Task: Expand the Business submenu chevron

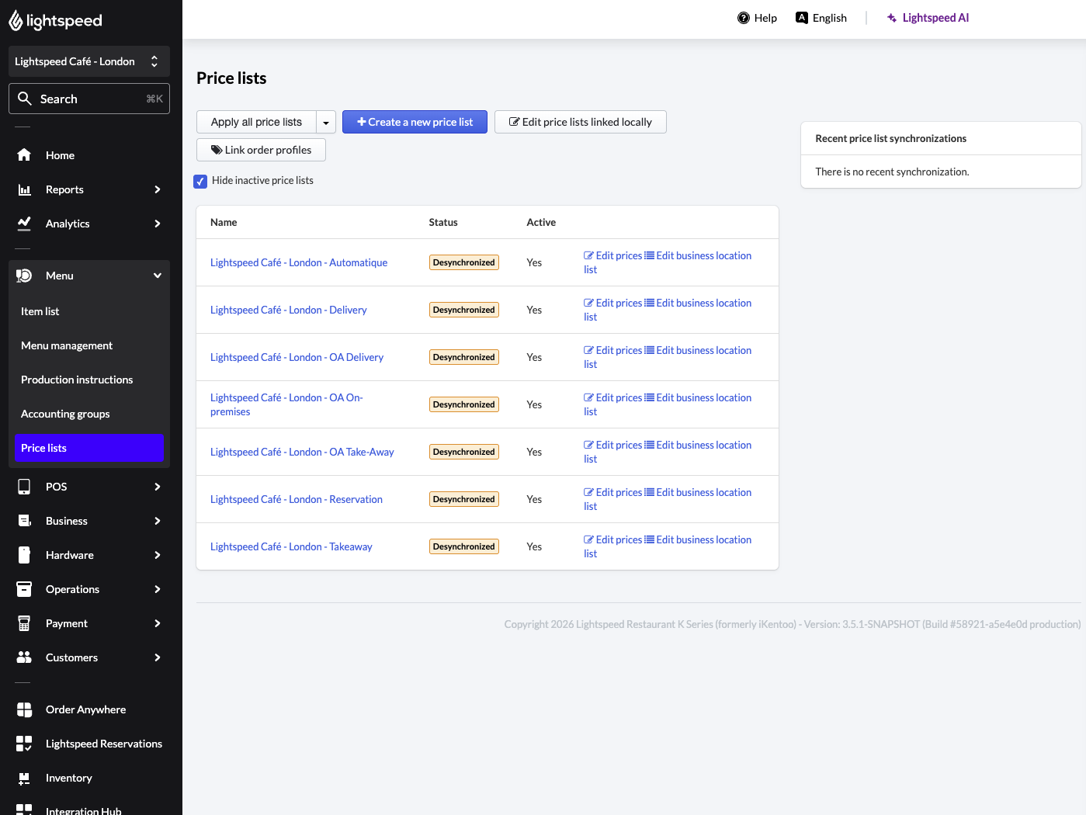Action: 158,521
